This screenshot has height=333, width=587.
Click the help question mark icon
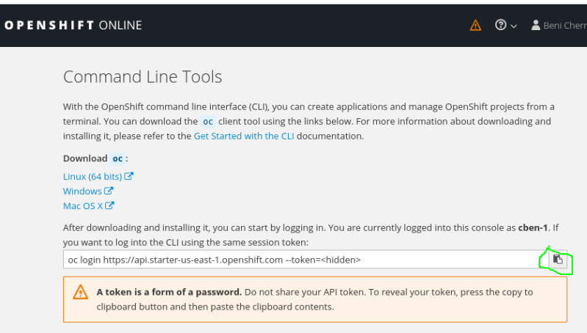tap(501, 26)
